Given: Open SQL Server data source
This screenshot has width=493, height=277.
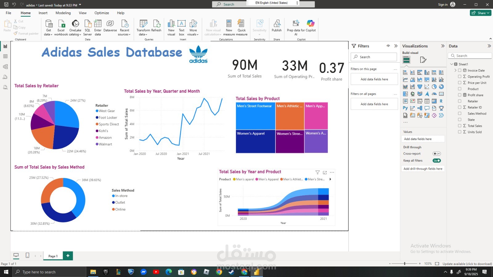Looking at the screenshot, I should click(88, 28).
